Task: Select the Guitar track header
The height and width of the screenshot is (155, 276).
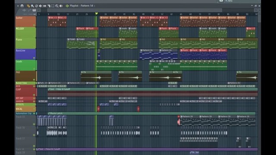Action: (x=25, y=22)
